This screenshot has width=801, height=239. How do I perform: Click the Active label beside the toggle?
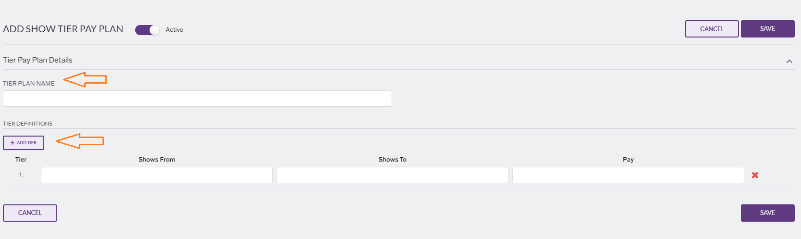(x=174, y=30)
